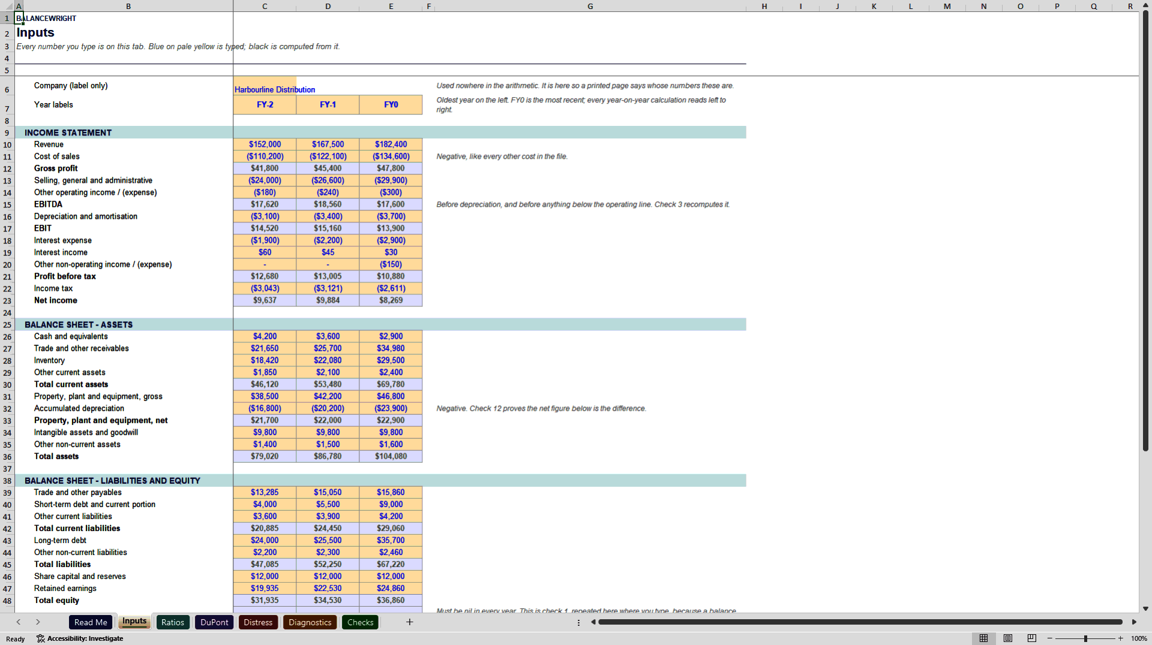Click Depreciation and amortisation label

tap(86, 216)
